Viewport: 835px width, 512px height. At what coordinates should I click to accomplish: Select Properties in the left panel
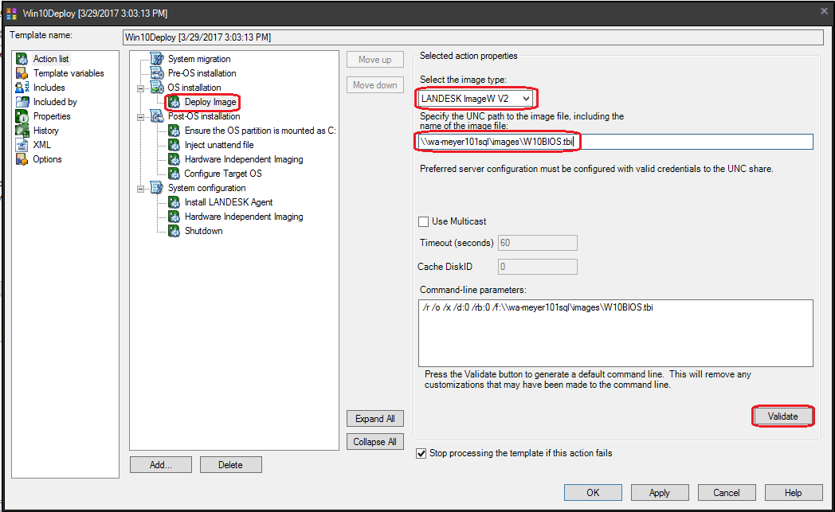click(x=51, y=116)
